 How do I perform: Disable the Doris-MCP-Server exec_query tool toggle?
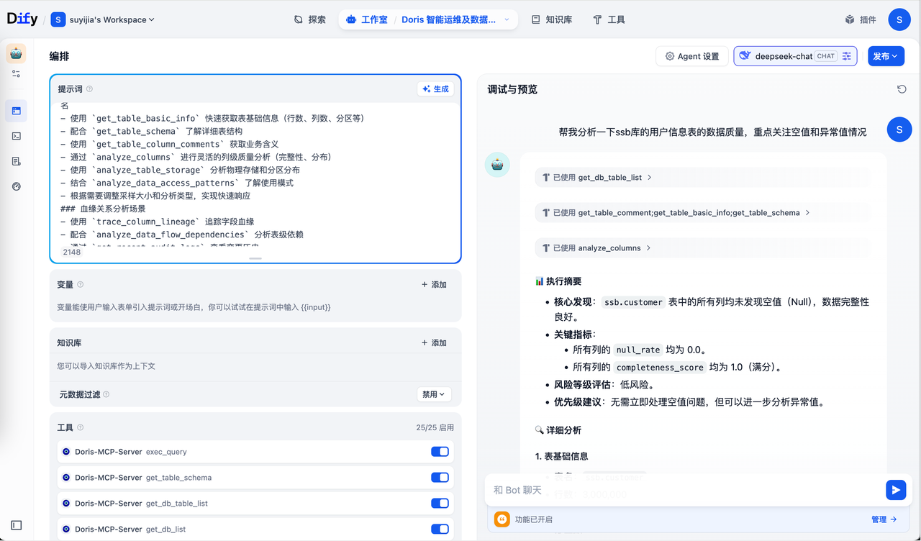tap(440, 451)
